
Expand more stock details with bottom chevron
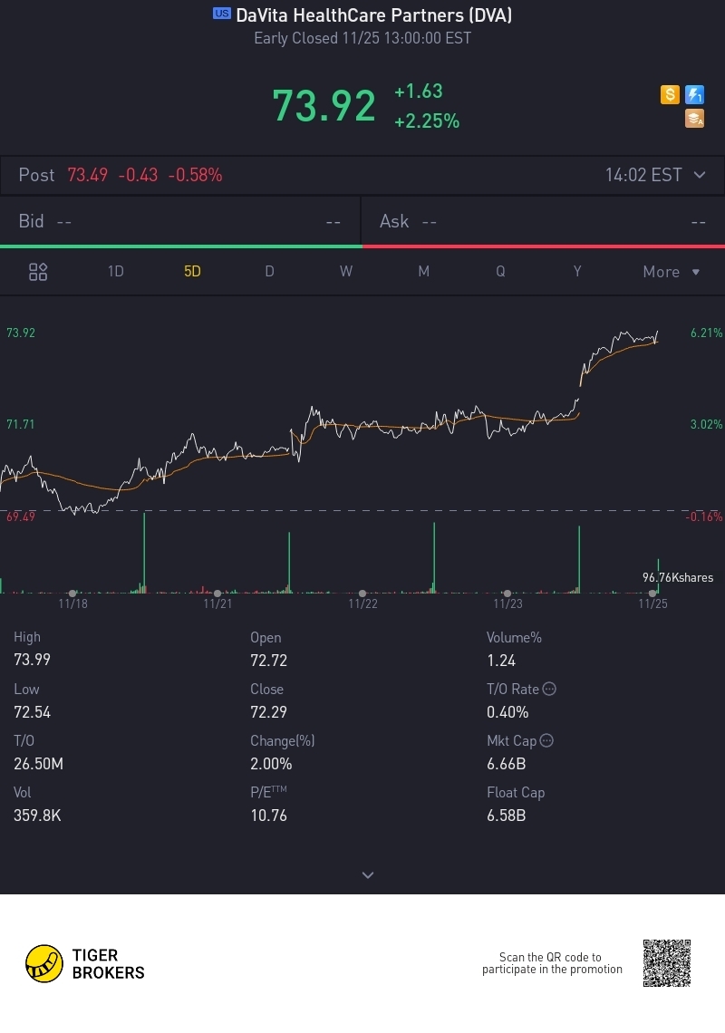tap(368, 875)
